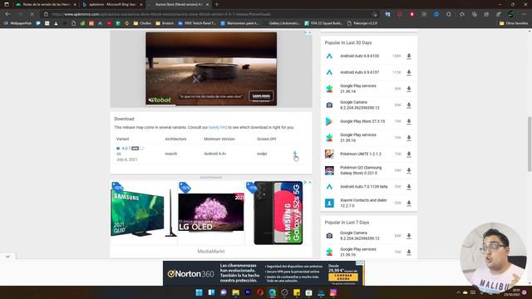532x299 pixels.
Task: Click the Xiaomi Contacts app icon
Action: [x=329, y=203]
